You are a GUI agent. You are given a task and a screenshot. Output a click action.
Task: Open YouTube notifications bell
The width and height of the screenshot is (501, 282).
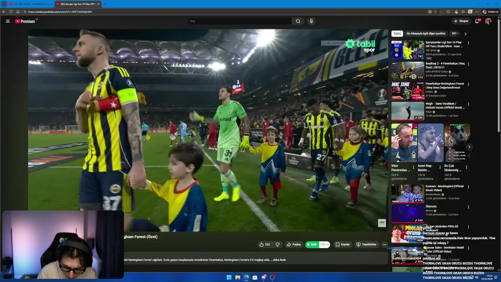[x=477, y=21]
